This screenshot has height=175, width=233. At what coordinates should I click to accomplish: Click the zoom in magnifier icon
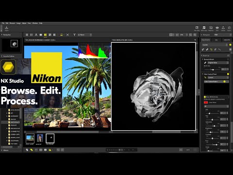(x=195, y=35)
